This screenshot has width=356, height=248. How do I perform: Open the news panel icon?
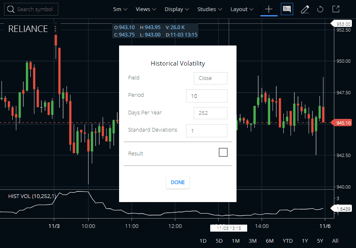coord(287,9)
